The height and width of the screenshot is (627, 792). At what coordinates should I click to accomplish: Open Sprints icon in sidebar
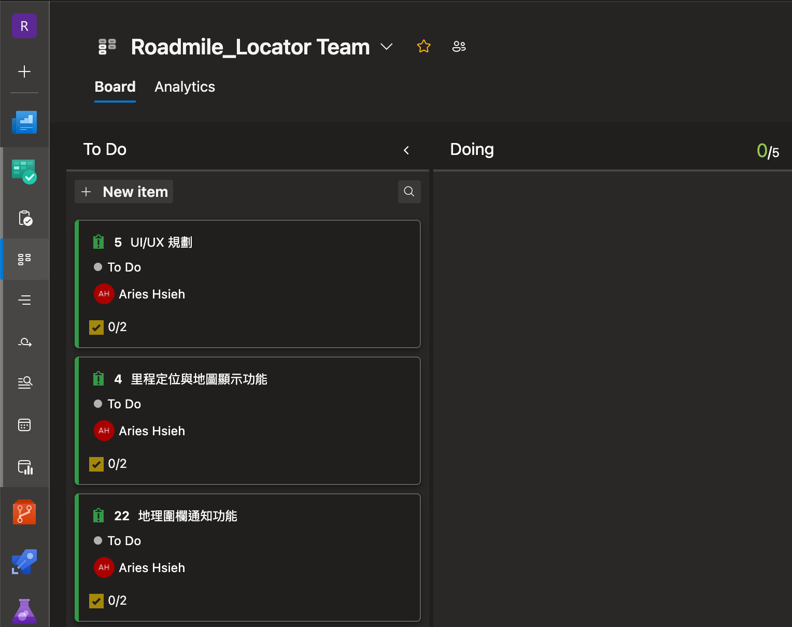click(24, 342)
